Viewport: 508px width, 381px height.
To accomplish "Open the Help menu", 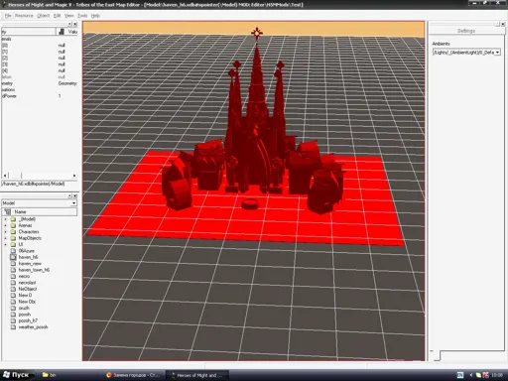I will point(95,16).
